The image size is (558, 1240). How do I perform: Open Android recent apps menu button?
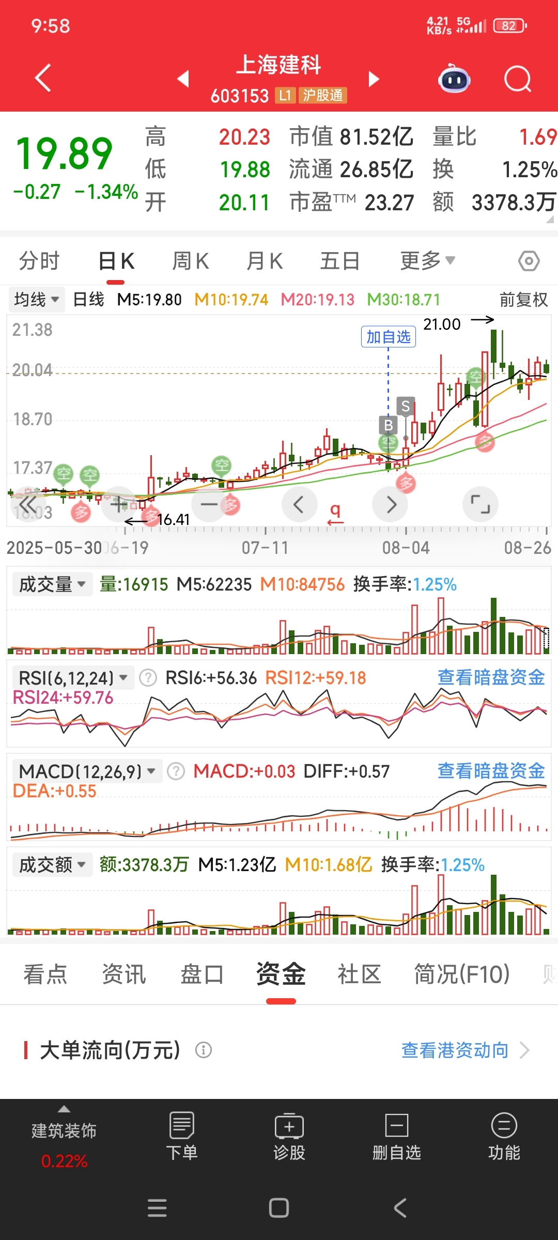(157, 1208)
